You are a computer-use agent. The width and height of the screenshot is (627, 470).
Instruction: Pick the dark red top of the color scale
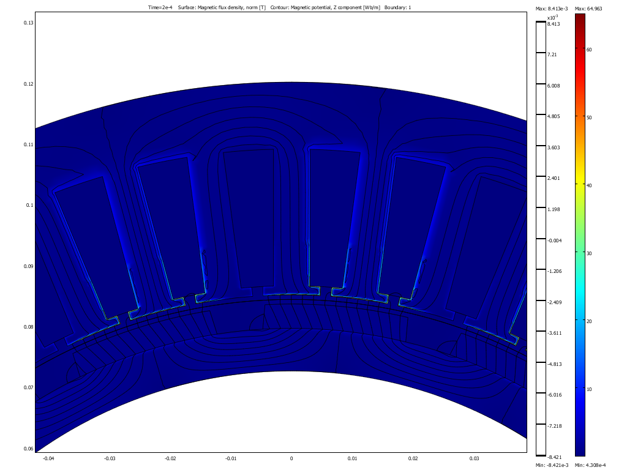580,17
